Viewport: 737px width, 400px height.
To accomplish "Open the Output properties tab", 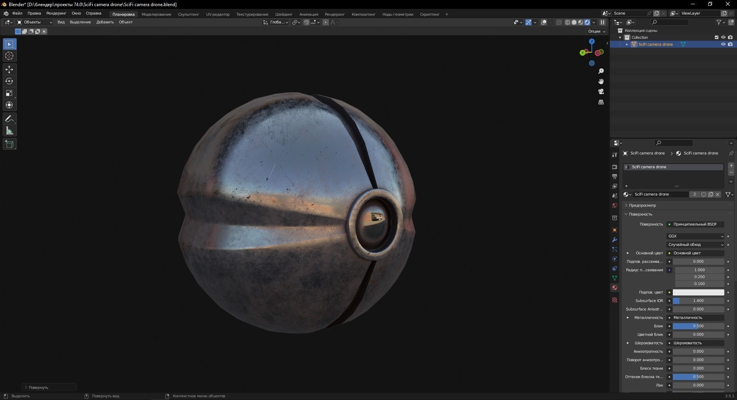I will point(614,176).
